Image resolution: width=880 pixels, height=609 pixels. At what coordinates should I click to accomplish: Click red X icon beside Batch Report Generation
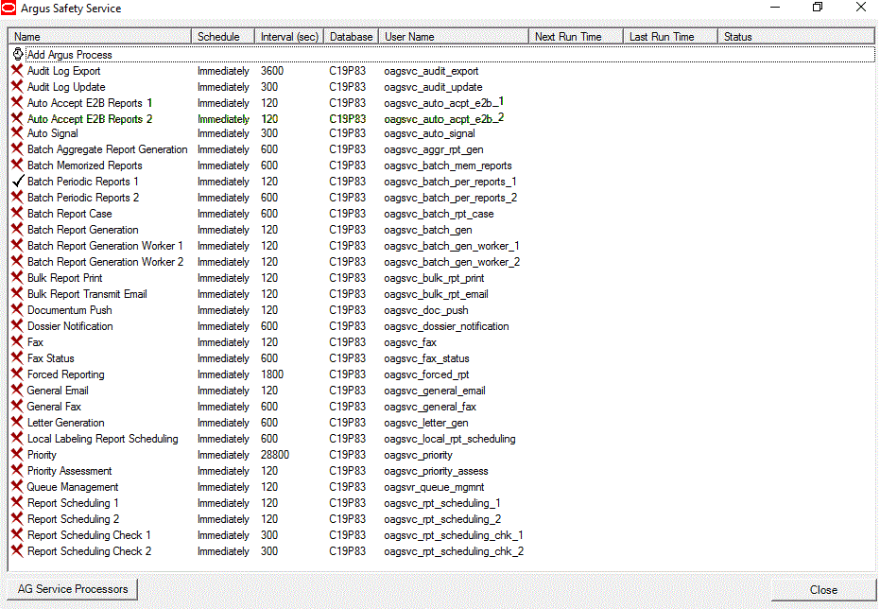[17, 230]
